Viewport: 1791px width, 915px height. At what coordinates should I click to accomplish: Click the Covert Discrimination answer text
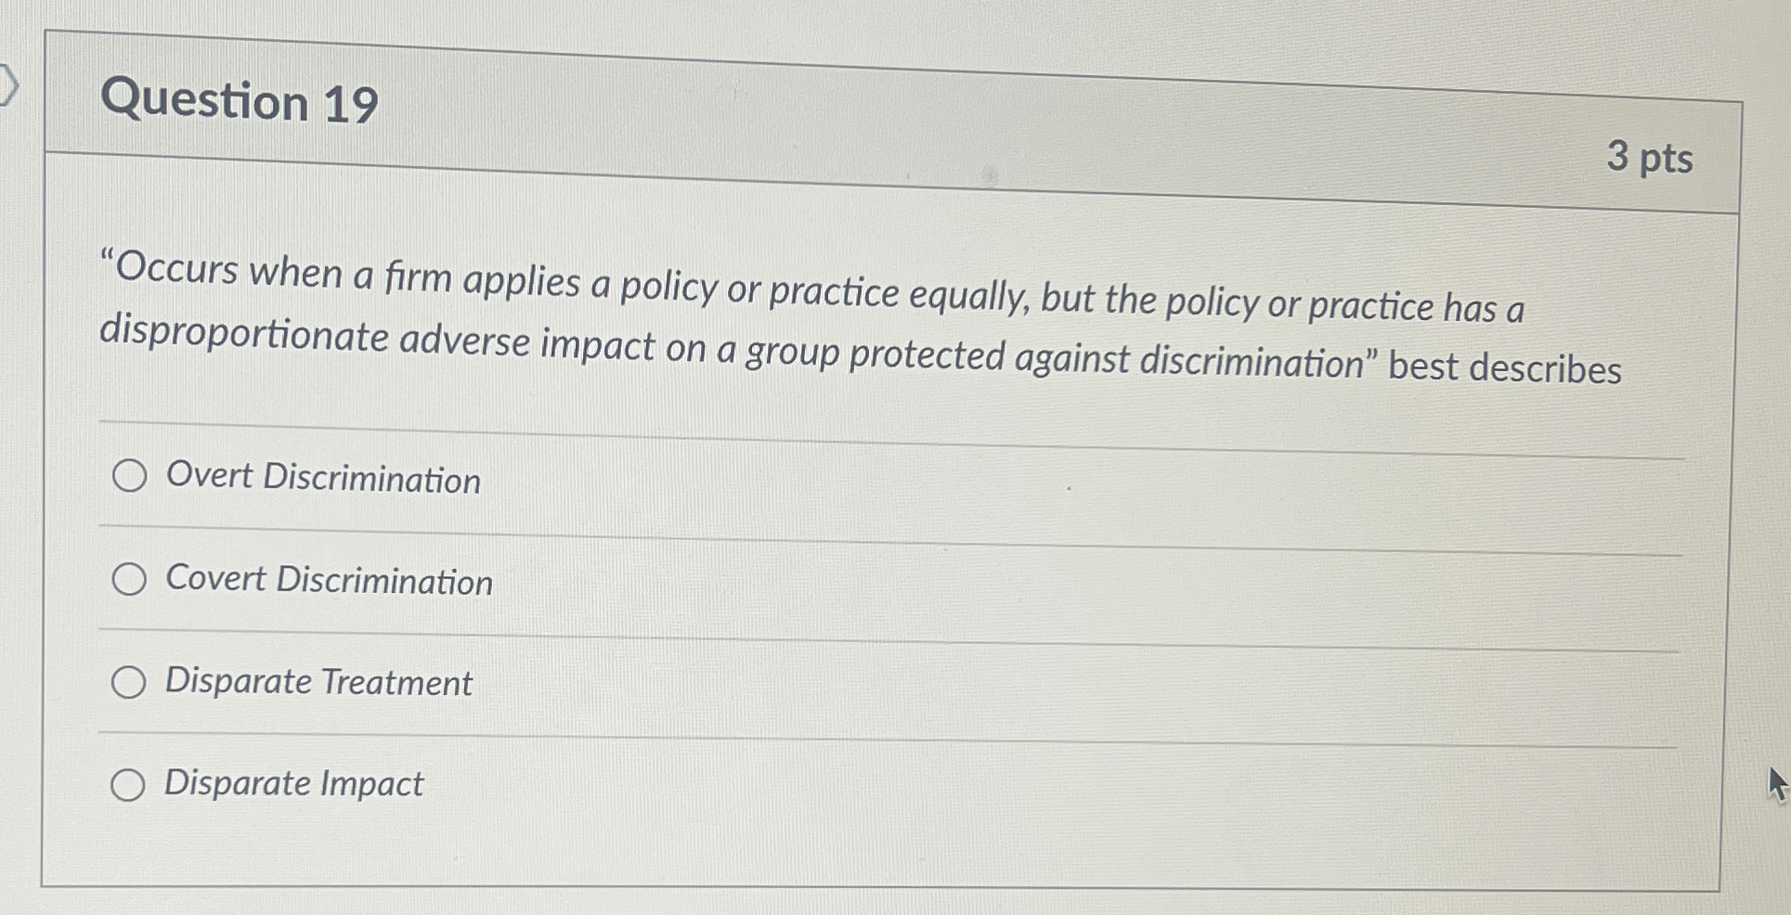[330, 579]
